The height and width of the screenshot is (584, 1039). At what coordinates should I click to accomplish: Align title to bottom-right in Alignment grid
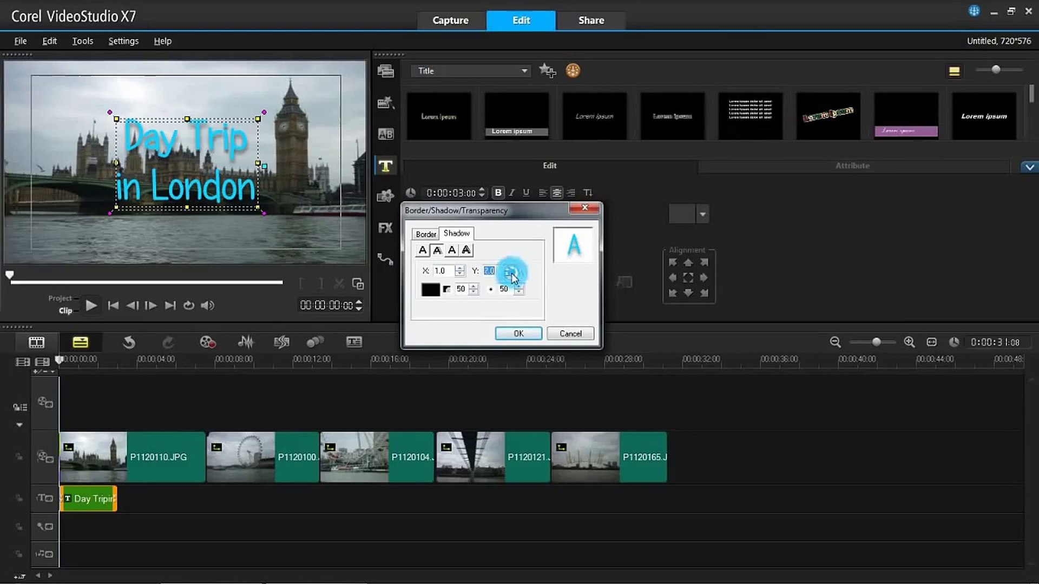pos(704,293)
